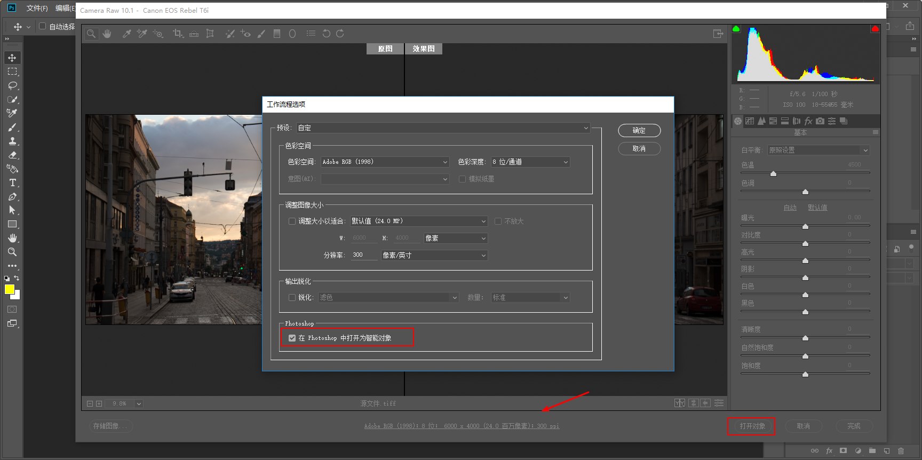This screenshot has width=922, height=460.
Task: Select Photoshop's horizontal type tool
Action: click(x=12, y=183)
